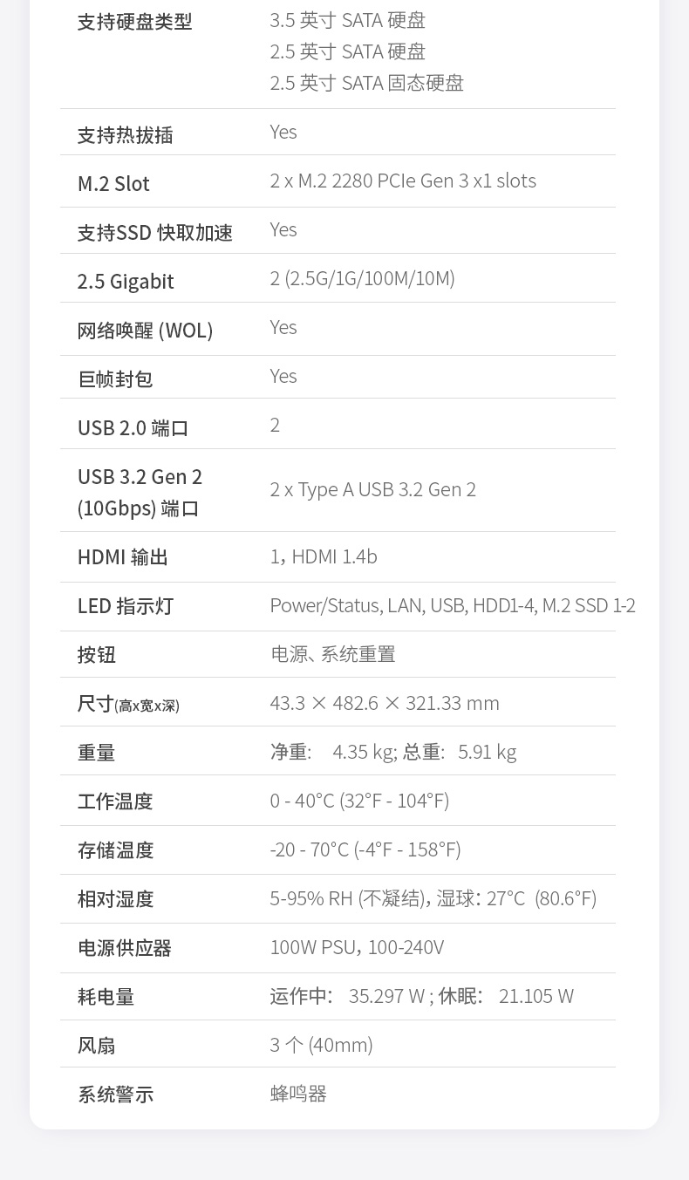The height and width of the screenshot is (1180, 689).
Task: Select the 支持SSD 快取加速 label
Action: [154, 233]
